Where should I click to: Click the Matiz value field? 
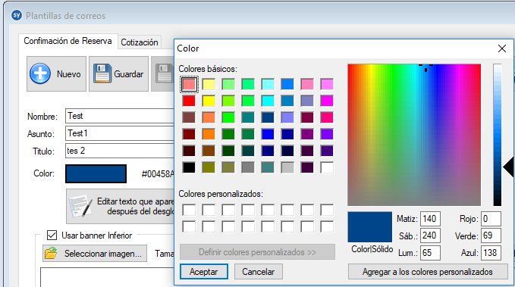430,219
